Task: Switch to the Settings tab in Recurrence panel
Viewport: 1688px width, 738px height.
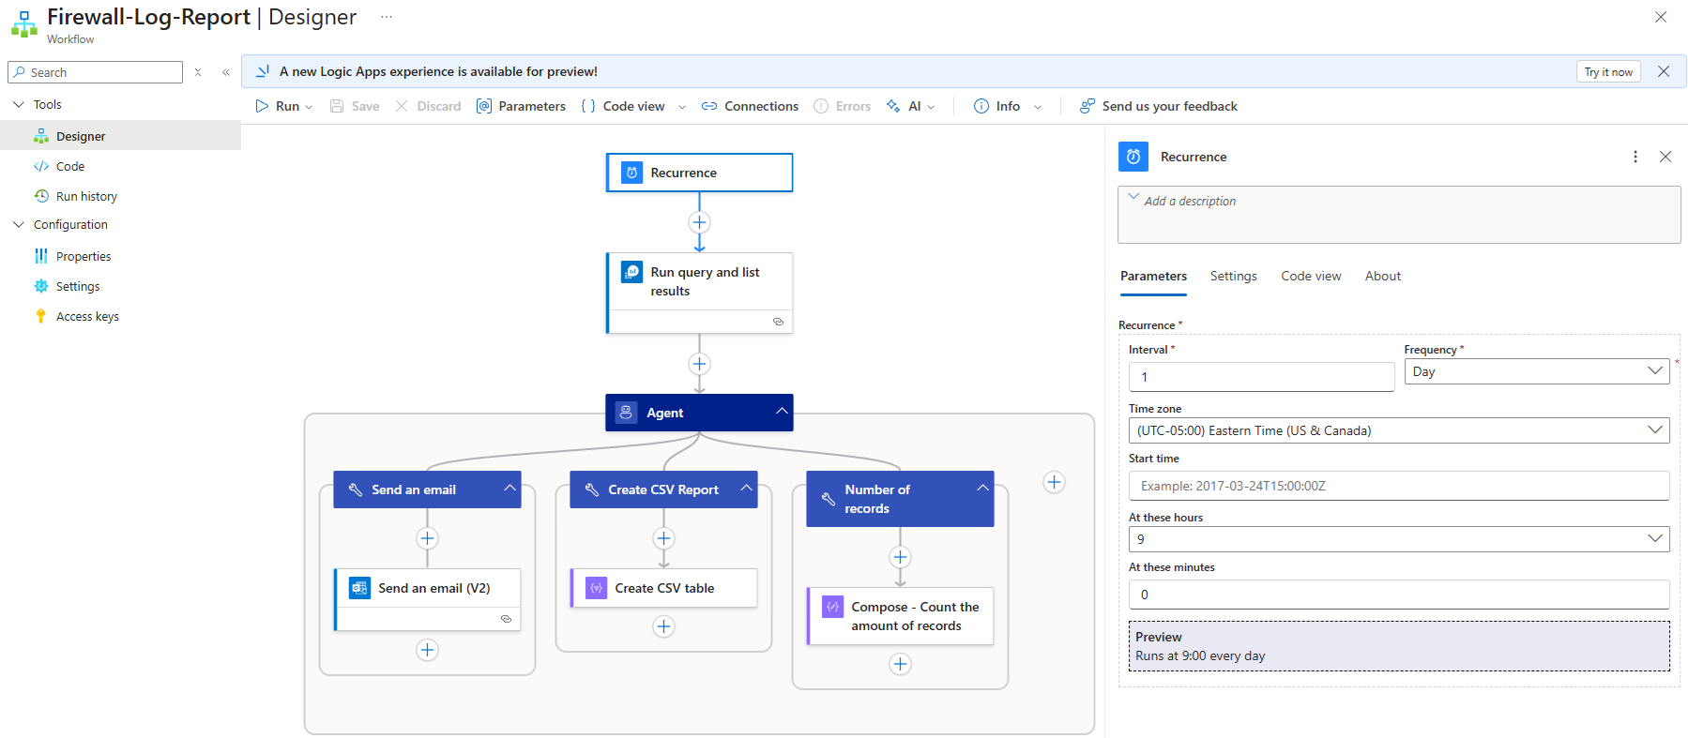Action: [x=1233, y=276]
